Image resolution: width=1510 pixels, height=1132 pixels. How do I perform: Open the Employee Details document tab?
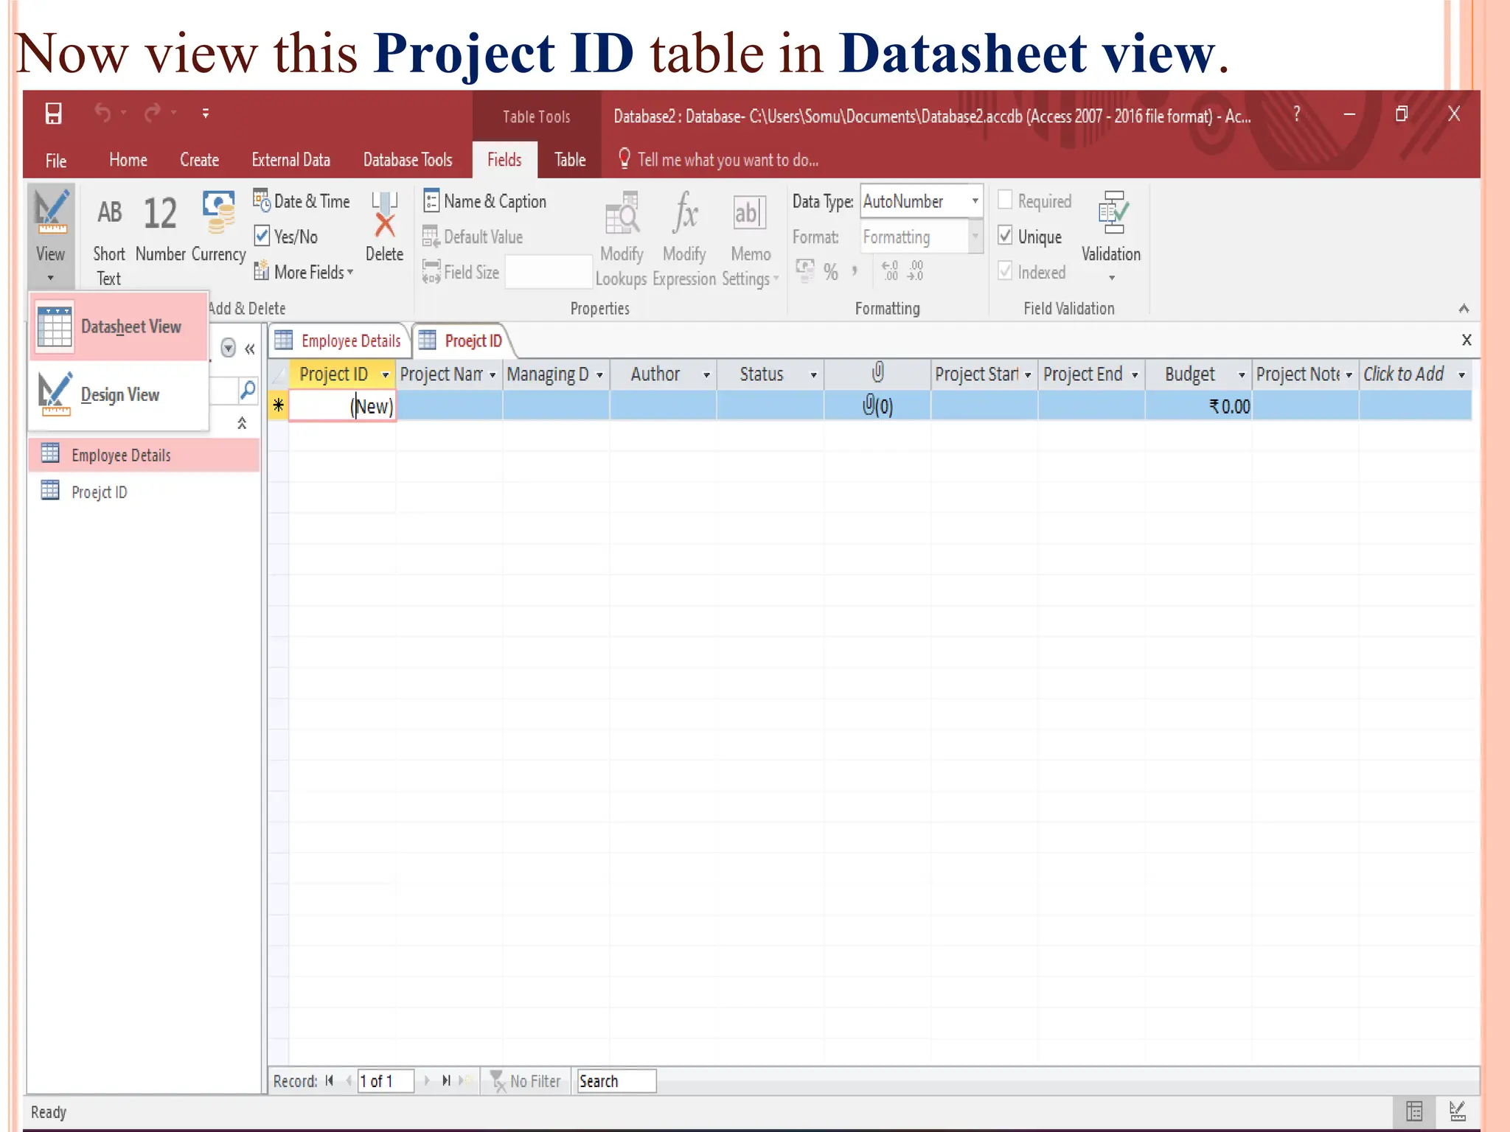coord(338,340)
